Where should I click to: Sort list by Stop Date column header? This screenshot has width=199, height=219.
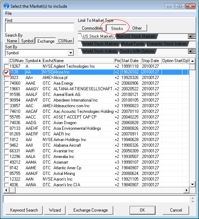[x=151, y=61]
